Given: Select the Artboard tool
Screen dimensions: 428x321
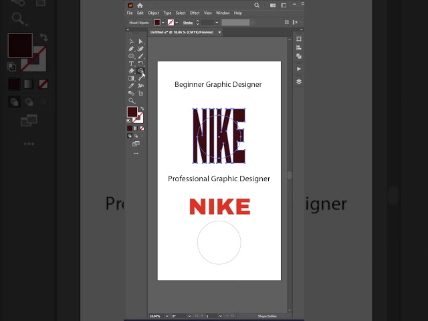Looking at the screenshot, I should click(140, 93).
